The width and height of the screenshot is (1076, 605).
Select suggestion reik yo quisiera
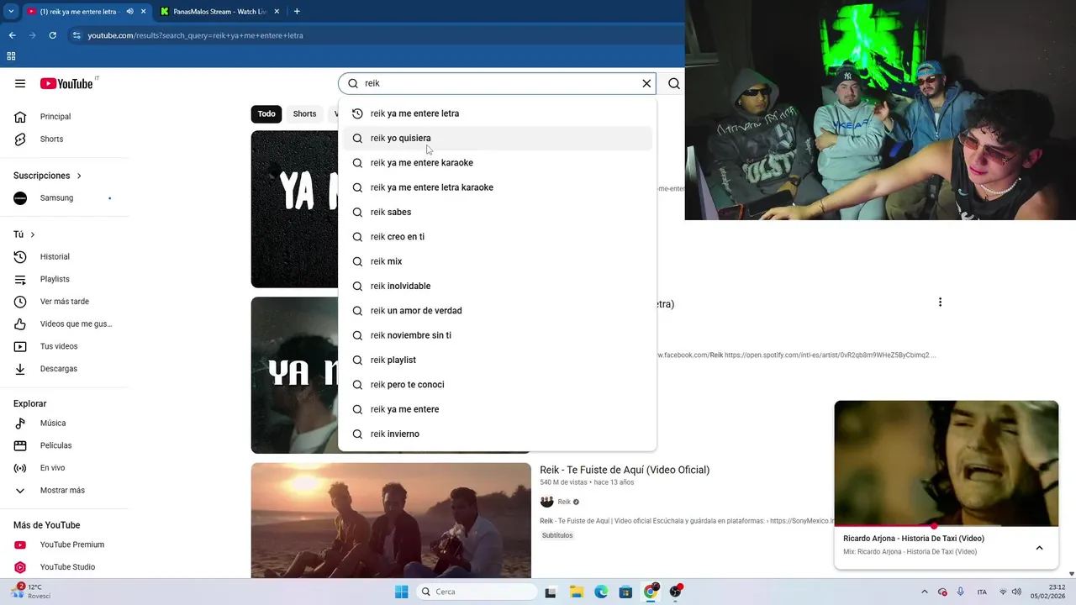[497, 138]
